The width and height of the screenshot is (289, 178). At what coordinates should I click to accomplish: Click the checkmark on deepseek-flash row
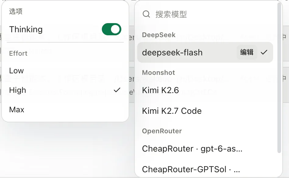(x=264, y=52)
